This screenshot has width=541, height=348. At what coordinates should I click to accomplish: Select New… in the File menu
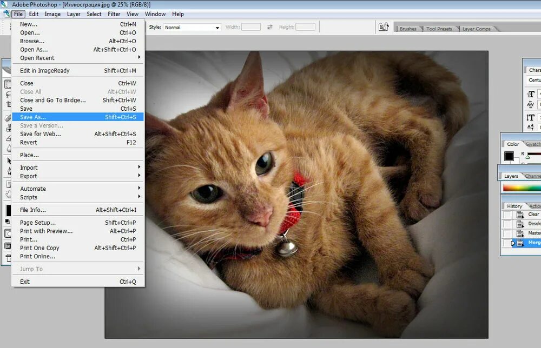77,24
